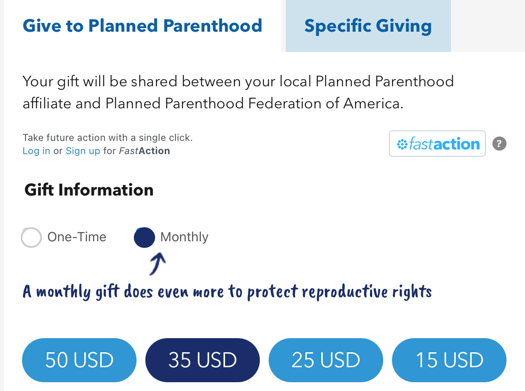Click the hand-drawn arrow below Monthly
Viewport: 525px width, 391px height.
[x=157, y=264]
